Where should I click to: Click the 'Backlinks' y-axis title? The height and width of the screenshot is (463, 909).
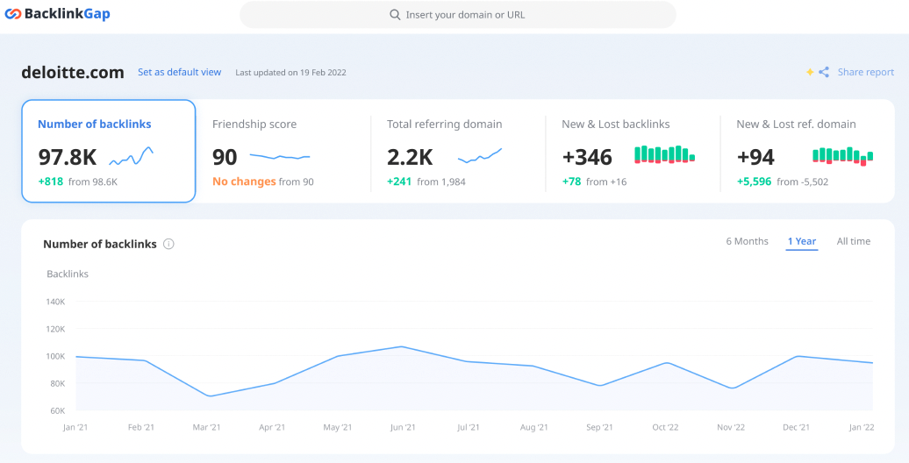pos(68,274)
